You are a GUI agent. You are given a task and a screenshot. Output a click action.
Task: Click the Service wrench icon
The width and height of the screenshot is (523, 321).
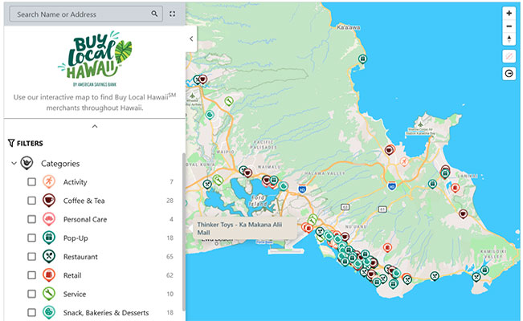click(x=49, y=294)
